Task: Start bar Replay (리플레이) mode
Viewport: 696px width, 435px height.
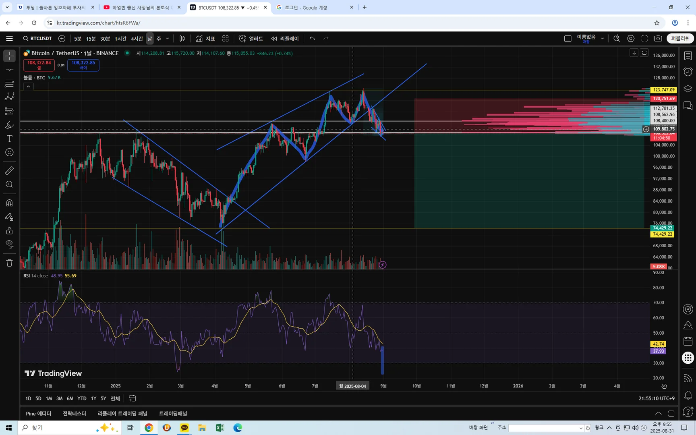Action: click(x=285, y=38)
